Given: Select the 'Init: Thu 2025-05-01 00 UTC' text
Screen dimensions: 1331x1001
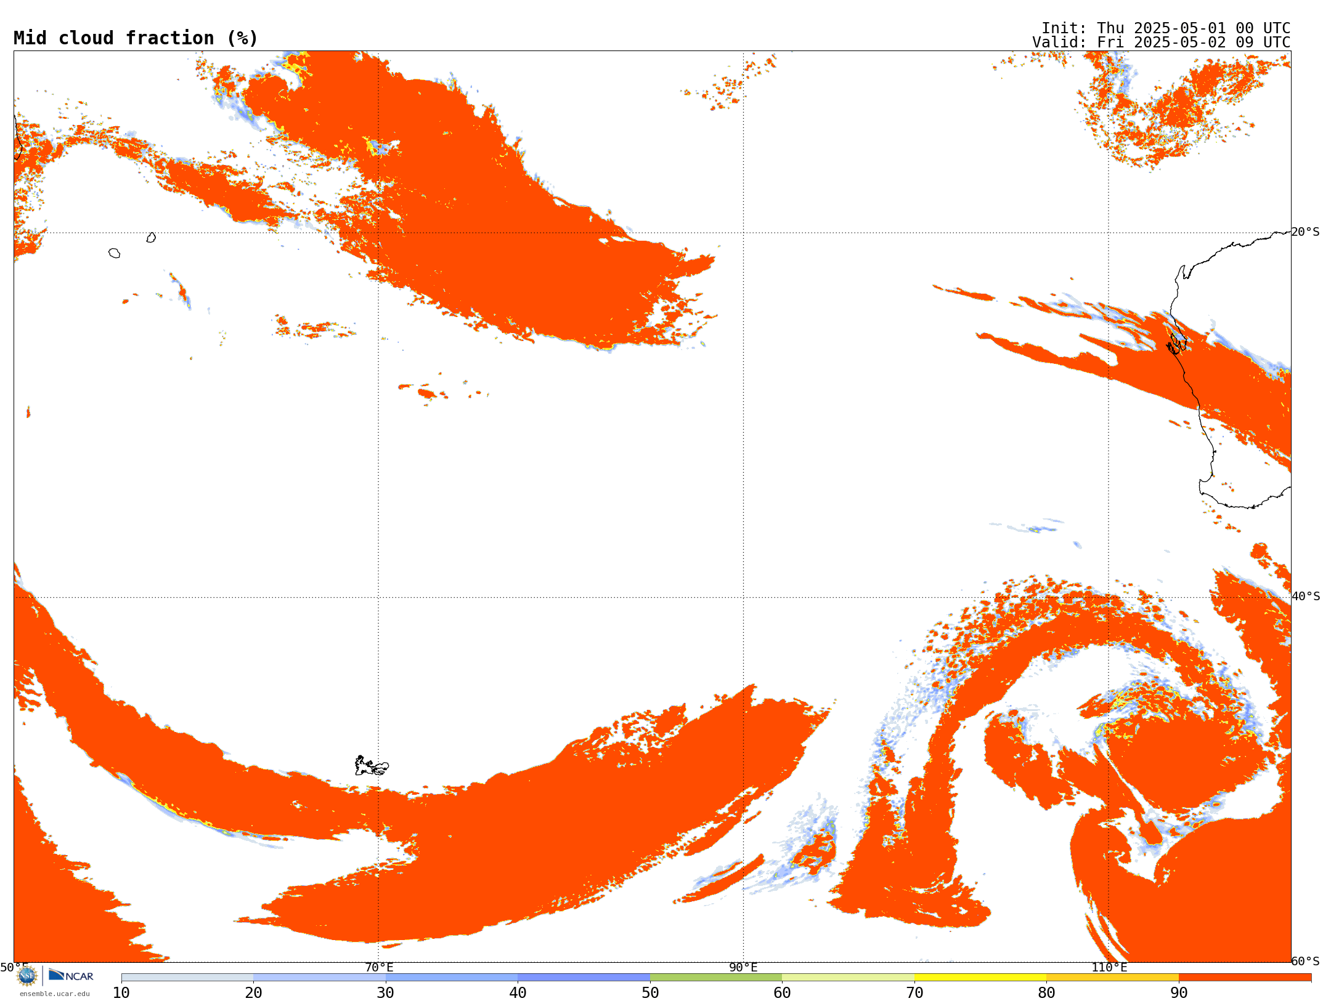Looking at the screenshot, I should click(1166, 28).
